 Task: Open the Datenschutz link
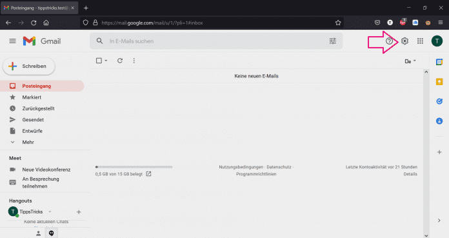click(x=279, y=167)
